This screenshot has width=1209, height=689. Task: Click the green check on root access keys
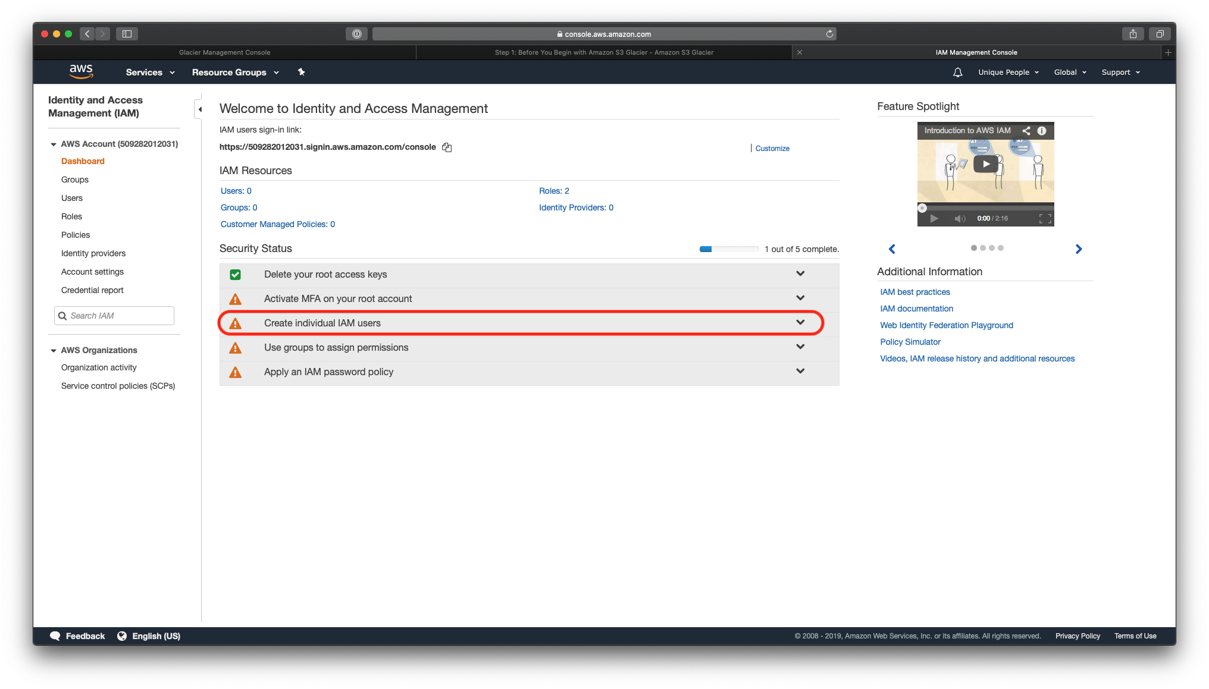point(236,275)
